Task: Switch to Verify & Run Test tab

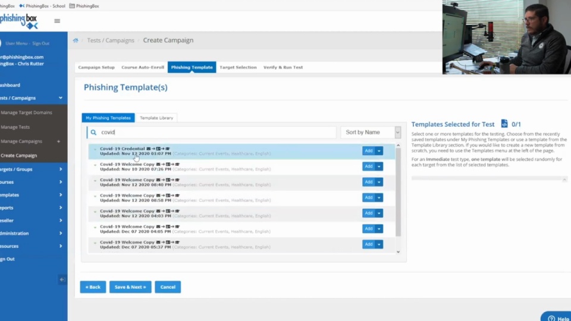Action: pos(283,67)
